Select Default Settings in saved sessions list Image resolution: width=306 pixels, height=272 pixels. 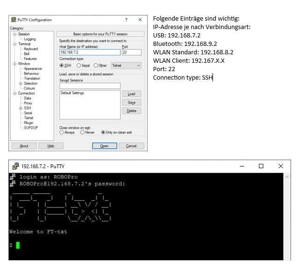(72, 93)
